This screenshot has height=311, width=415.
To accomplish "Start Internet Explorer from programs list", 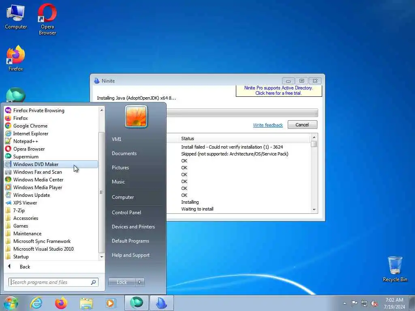I will tap(51, 134).
